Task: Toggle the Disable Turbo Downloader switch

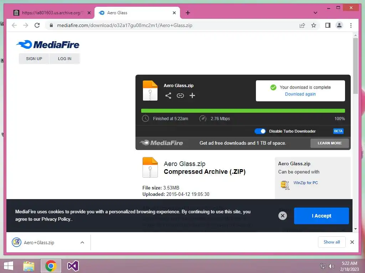Action: click(x=260, y=131)
